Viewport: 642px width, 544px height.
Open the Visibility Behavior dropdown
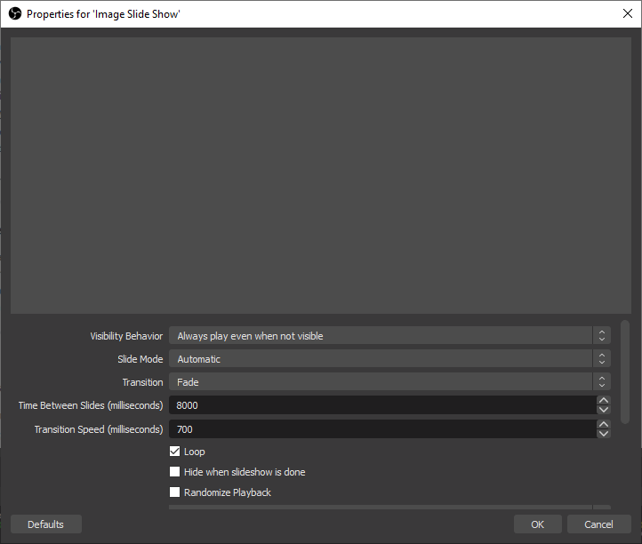click(x=389, y=336)
